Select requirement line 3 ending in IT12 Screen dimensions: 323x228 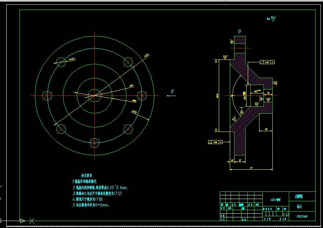pos(97,194)
